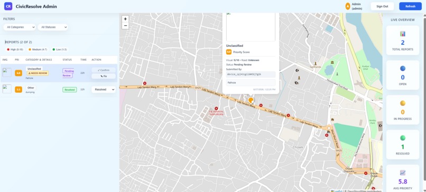
Task: Open the dumping report image thumbnail
Action: pos(7,89)
